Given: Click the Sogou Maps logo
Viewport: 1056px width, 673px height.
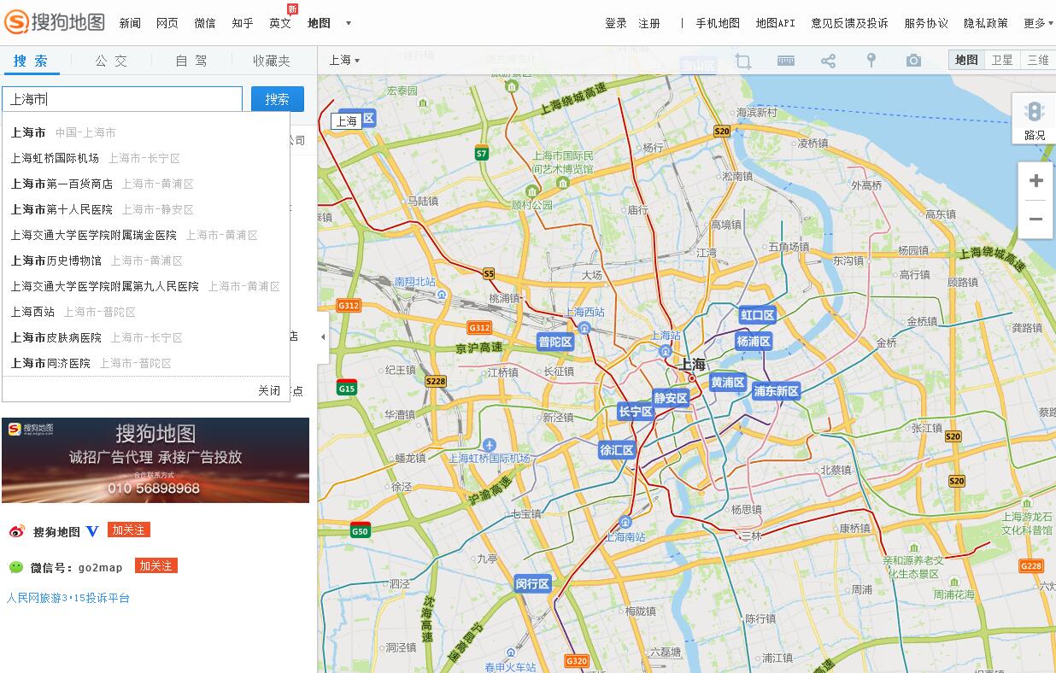Looking at the screenshot, I should coord(55,22).
